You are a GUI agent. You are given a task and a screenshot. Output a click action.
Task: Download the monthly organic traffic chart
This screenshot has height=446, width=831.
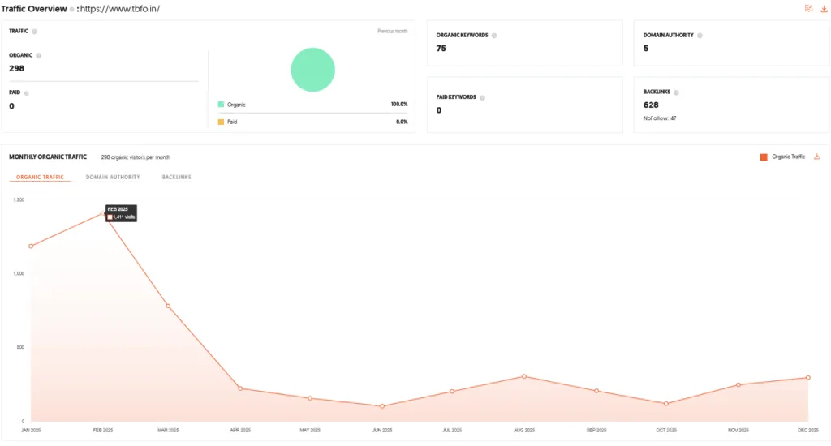pyautogui.click(x=816, y=157)
